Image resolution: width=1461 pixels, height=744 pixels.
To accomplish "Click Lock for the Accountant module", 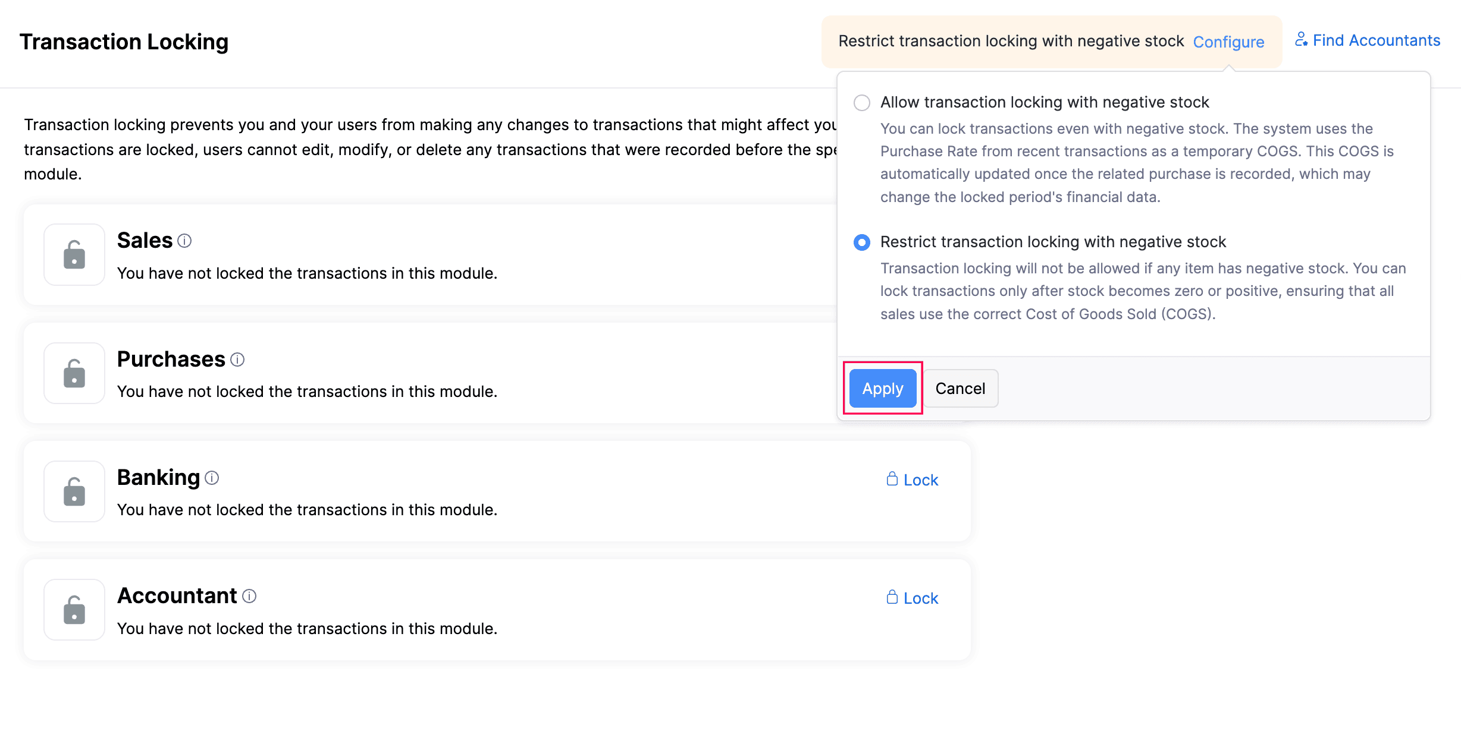I will (x=919, y=597).
